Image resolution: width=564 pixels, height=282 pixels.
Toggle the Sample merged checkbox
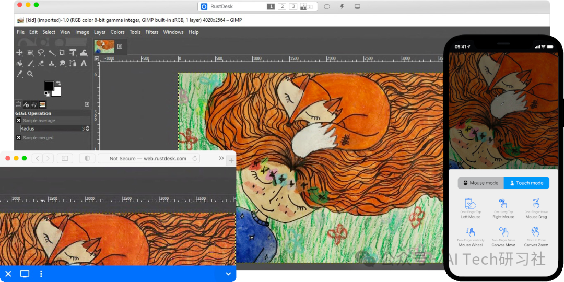click(x=19, y=138)
